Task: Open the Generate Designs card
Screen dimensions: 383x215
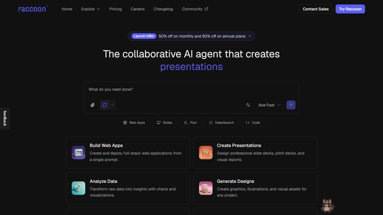Action: point(255,188)
